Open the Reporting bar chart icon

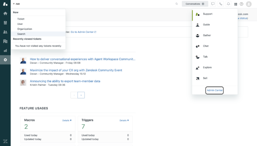[x=5, y=51]
